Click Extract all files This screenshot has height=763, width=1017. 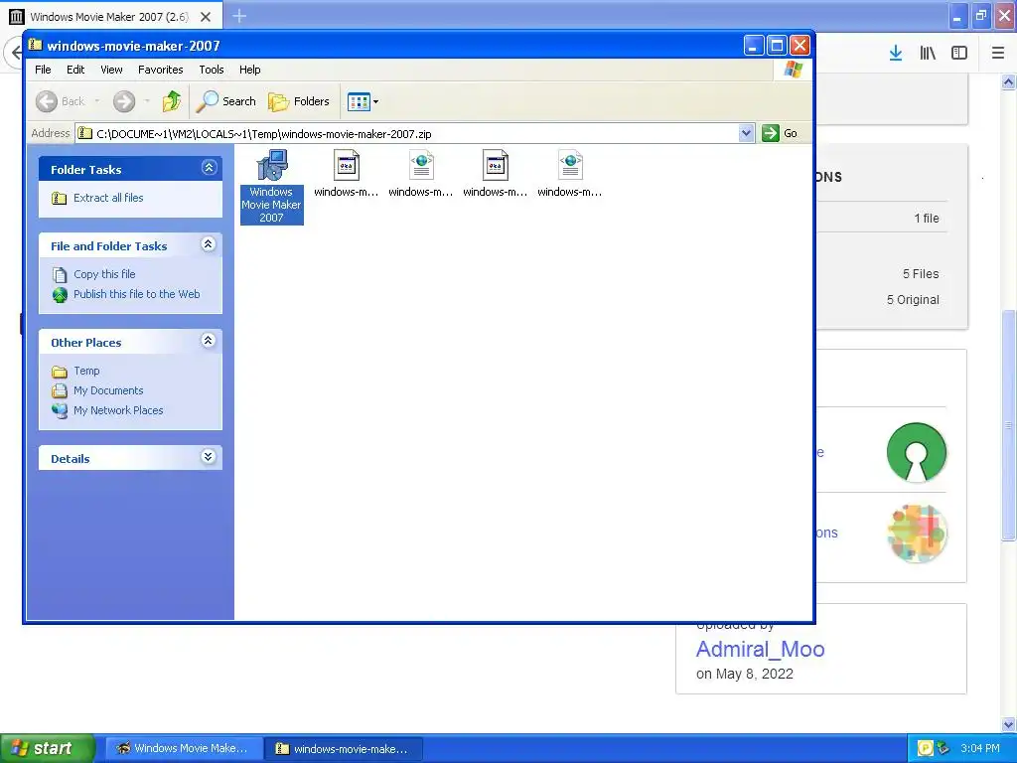(108, 198)
